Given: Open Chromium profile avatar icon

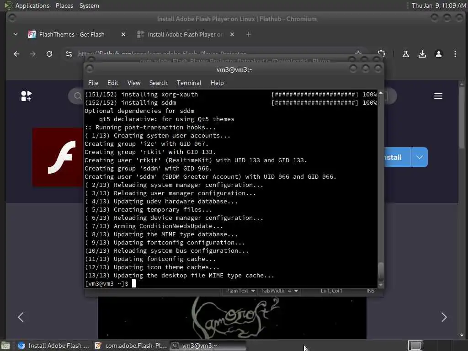Looking at the screenshot, I should (x=438, y=54).
